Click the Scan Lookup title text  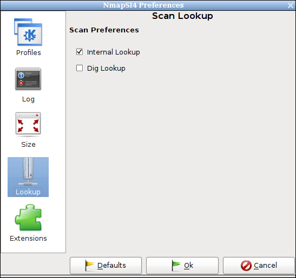[x=182, y=16]
